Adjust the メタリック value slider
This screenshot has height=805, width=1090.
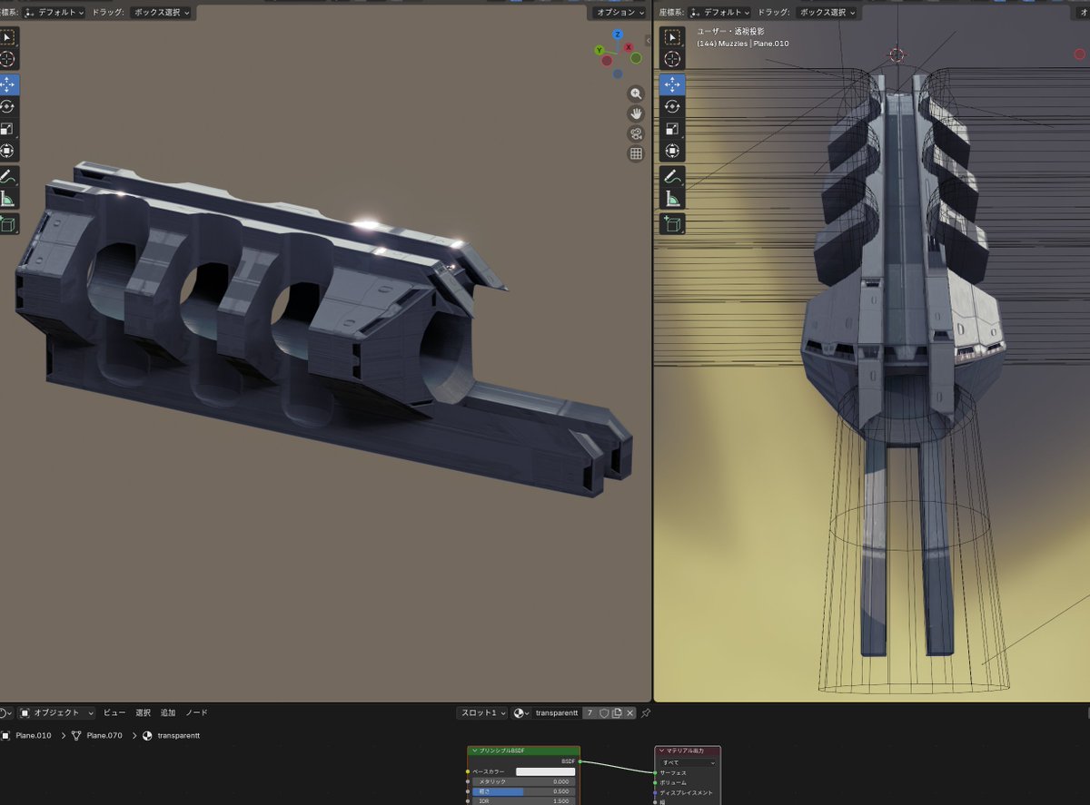(523, 781)
